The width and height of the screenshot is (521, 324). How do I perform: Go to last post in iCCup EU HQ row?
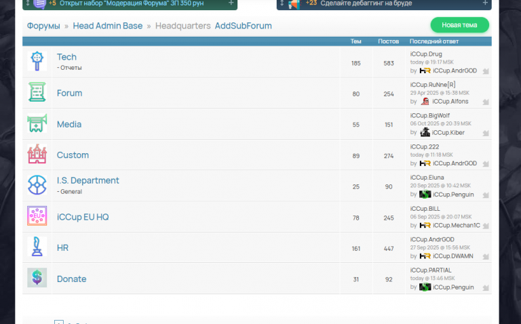[x=486, y=226]
